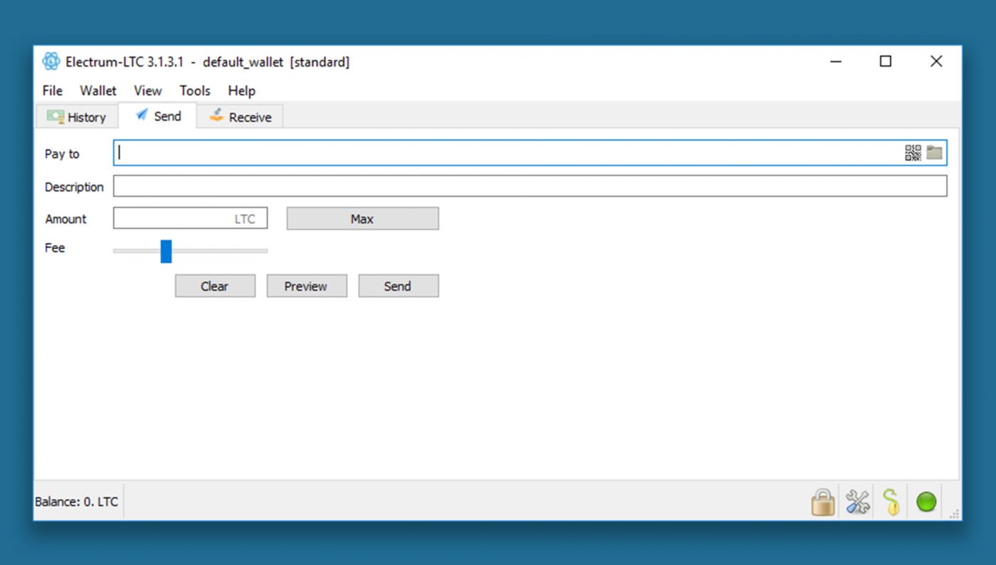Maximize the Electrum-LTC window
This screenshot has height=565, width=996.
coord(886,62)
